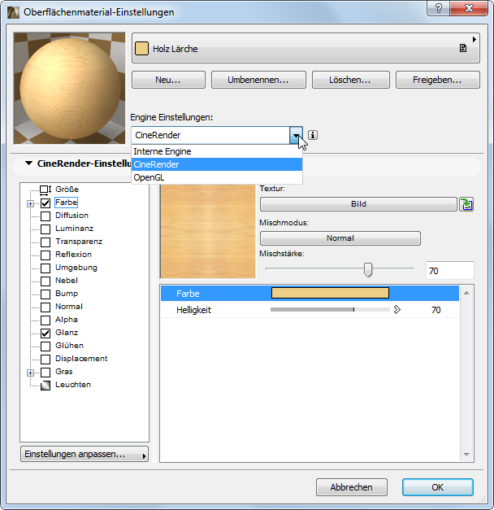
Task: Click the Leuchten gradient icon in channel list
Action: point(45,385)
